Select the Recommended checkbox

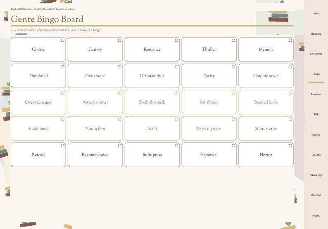coord(119,146)
